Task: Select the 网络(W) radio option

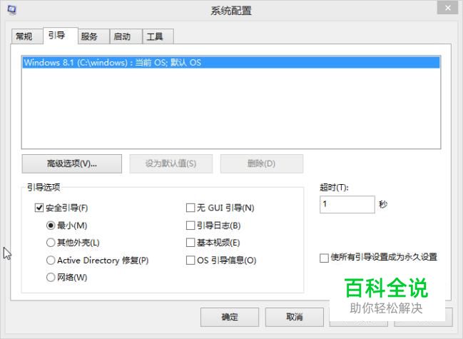Action: [51, 278]
